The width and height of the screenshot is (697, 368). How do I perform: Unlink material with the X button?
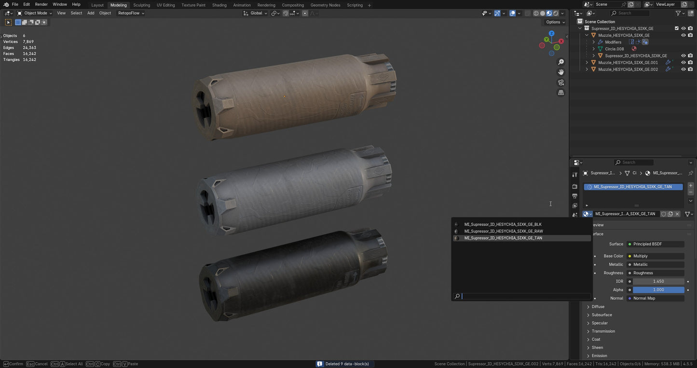pyautogui.click(x=677, y=214)
